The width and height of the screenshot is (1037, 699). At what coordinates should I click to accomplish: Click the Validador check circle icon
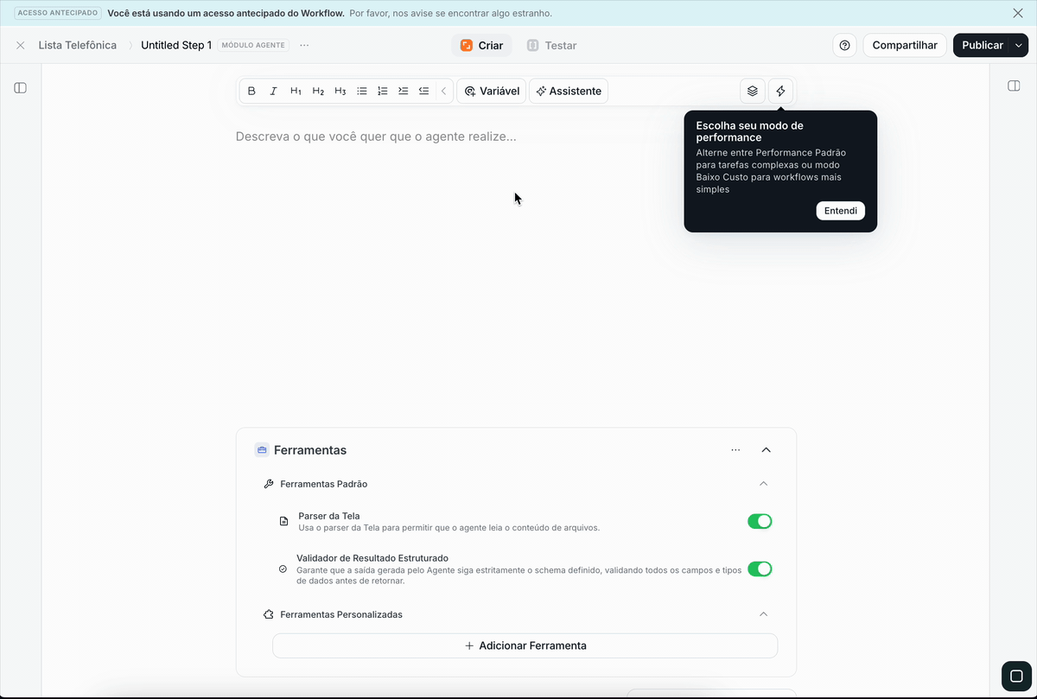click(x=283, y=569)
